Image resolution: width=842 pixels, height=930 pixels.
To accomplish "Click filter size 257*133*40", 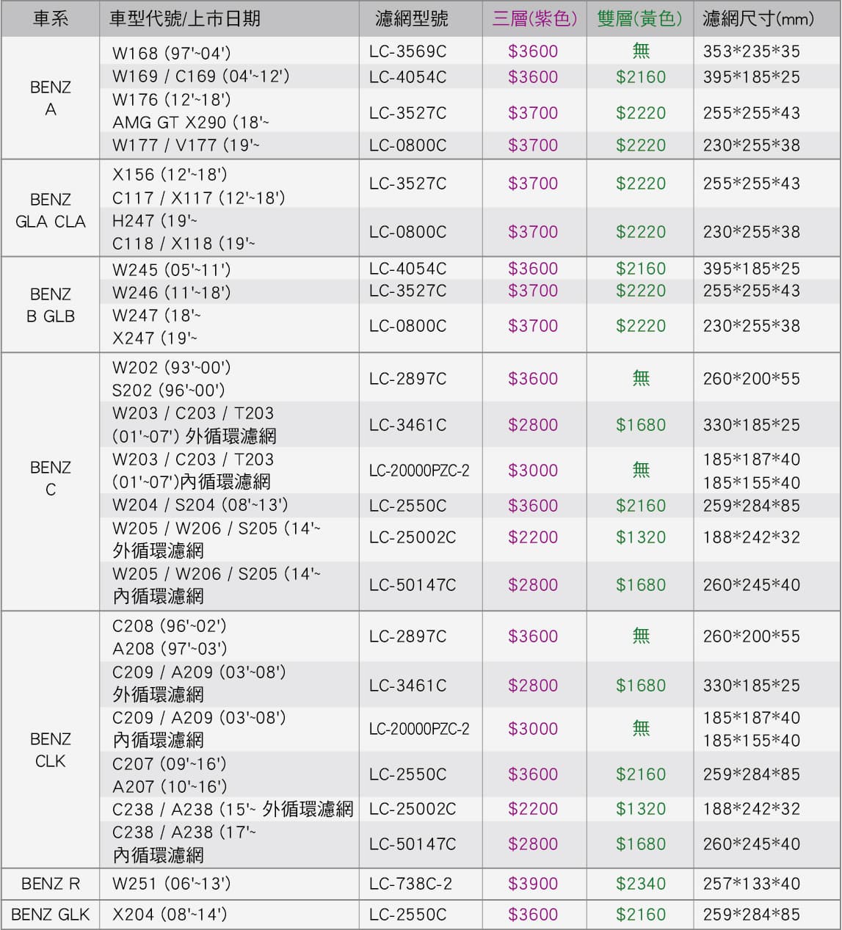I will [752, 884].
